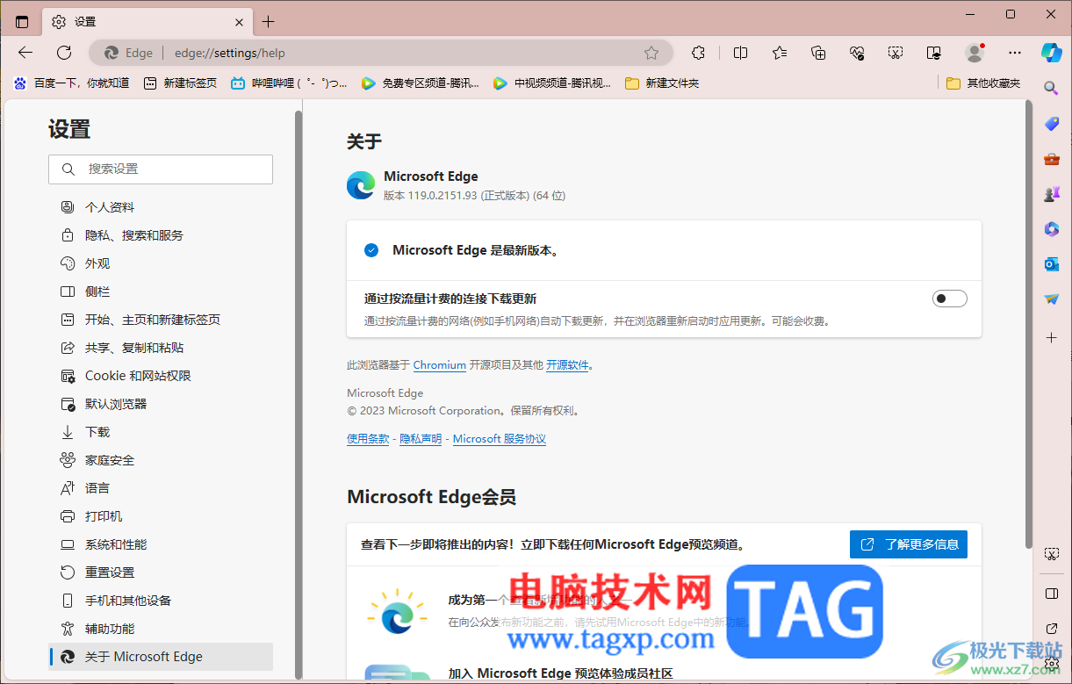1072x684 pixels.
Task: Click the search icon in the right sidebar
Action: point(1051,88)
